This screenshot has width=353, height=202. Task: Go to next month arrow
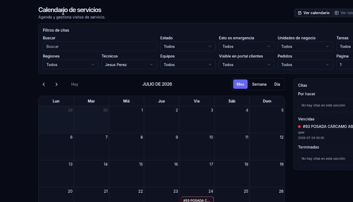click(56, 84)
